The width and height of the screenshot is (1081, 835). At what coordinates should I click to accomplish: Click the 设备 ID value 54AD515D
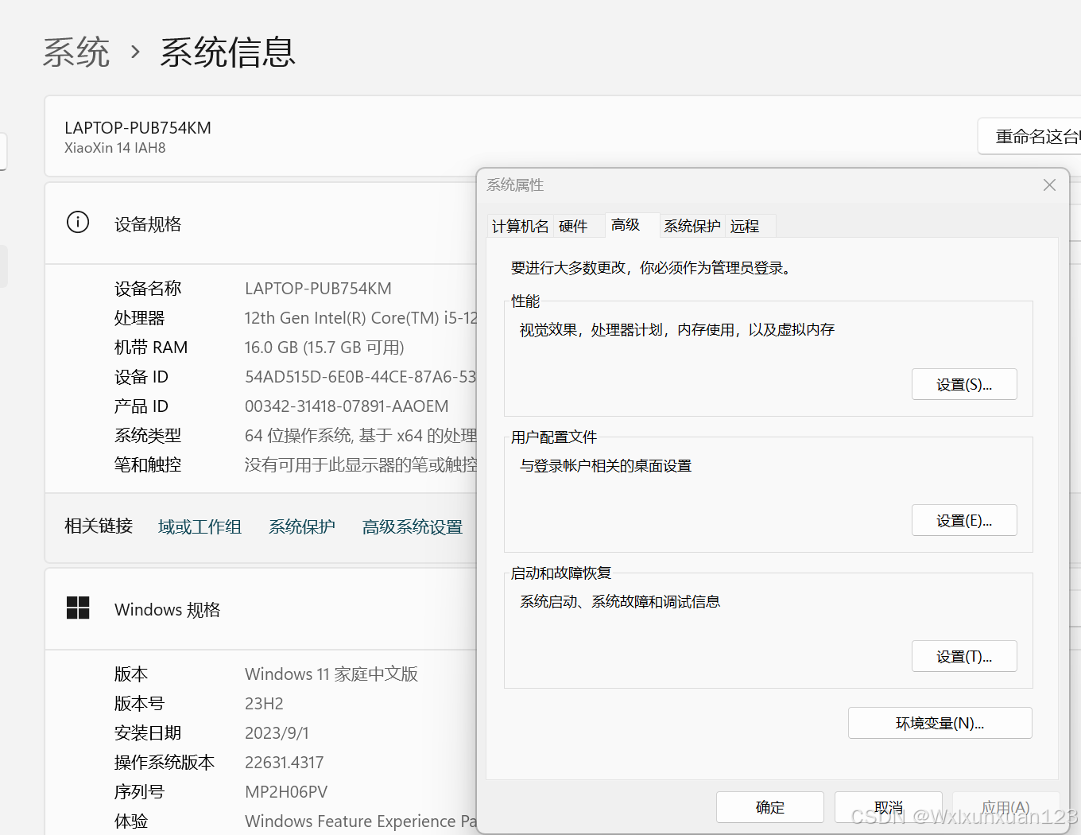coord(361,377)
